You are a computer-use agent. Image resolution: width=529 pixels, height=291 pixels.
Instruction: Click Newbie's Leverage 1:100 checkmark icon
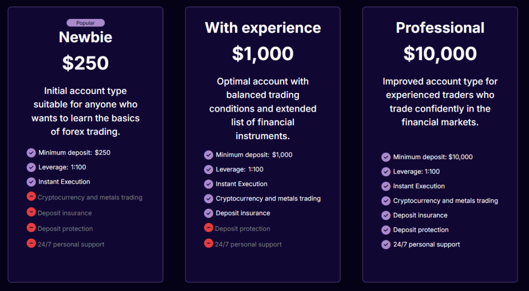(31, 167)
